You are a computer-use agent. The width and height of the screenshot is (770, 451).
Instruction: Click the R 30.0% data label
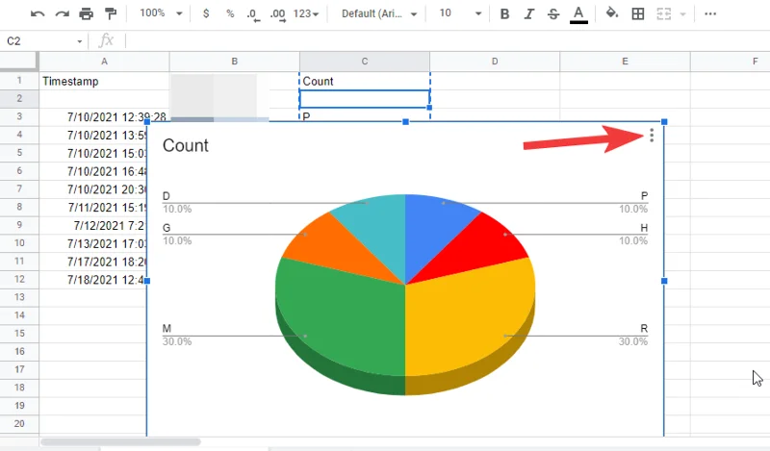pos(633,335)
